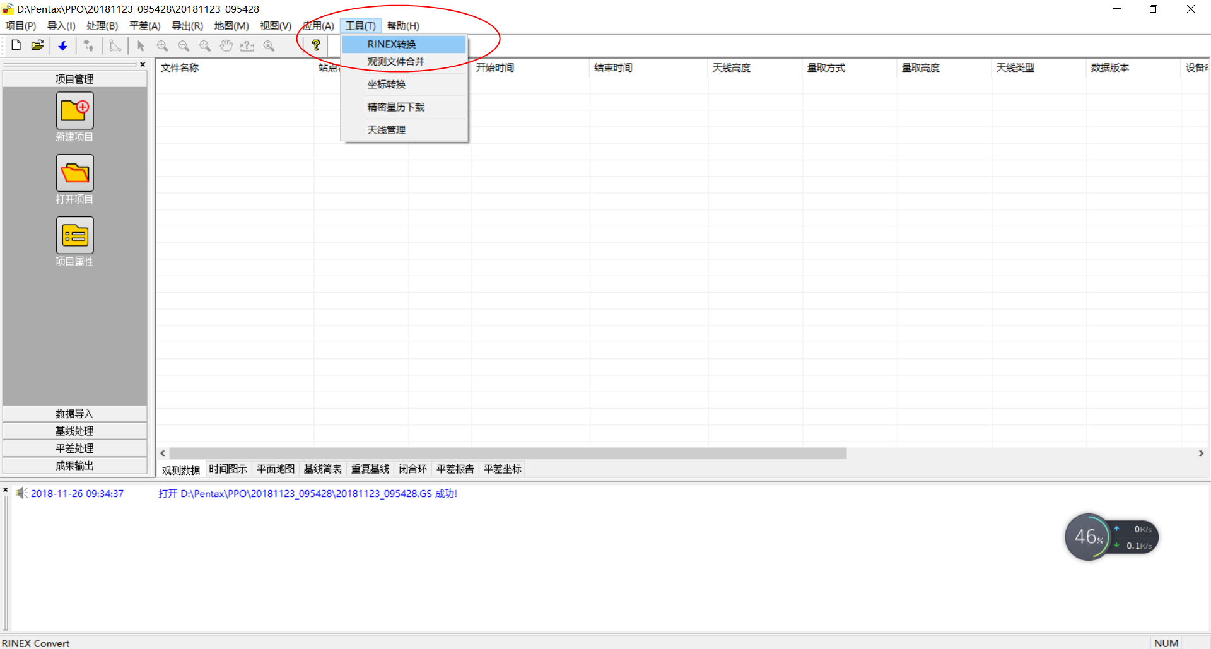Select 精密星历下载 menu entry
This screenshot has width=1211, height=649.
(x=396, y=107)
